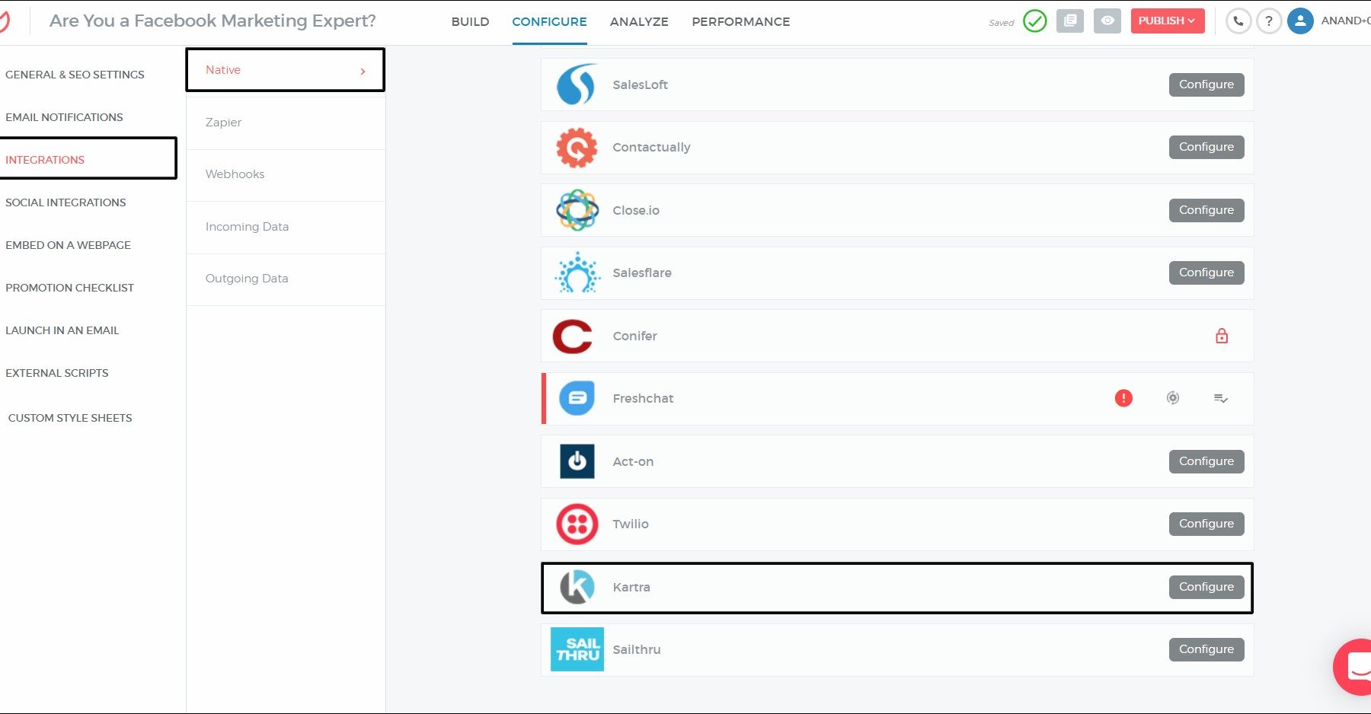
Task: Switch to the Analyze tab
Action: click(639, 22)
